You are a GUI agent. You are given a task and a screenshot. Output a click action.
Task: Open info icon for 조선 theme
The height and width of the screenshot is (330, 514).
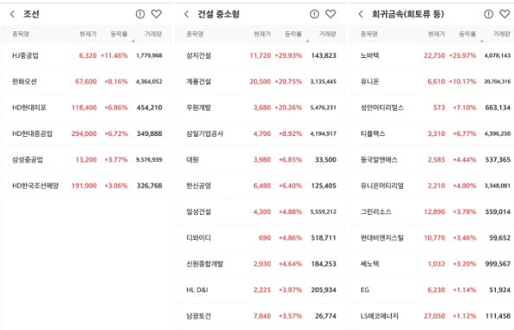140,14
